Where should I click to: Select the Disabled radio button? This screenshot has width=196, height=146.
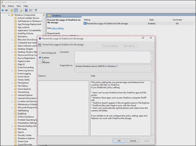(x=40, y=62)
